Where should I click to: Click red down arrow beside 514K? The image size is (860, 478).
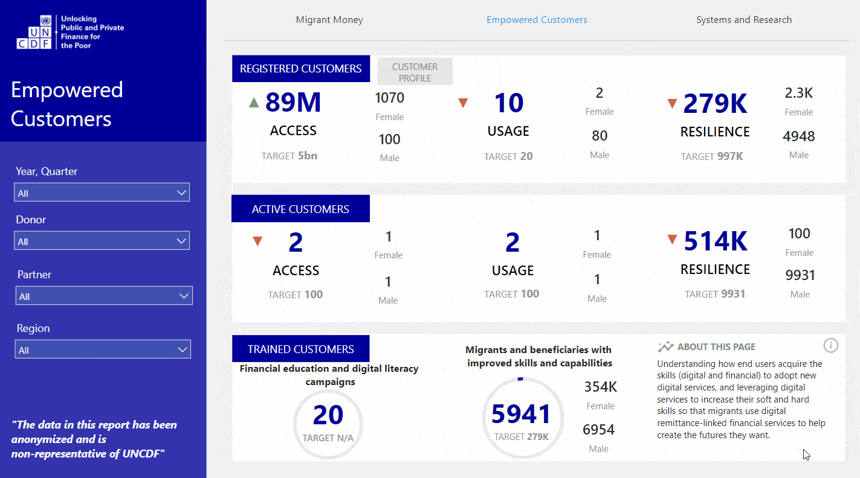[671, 240]
